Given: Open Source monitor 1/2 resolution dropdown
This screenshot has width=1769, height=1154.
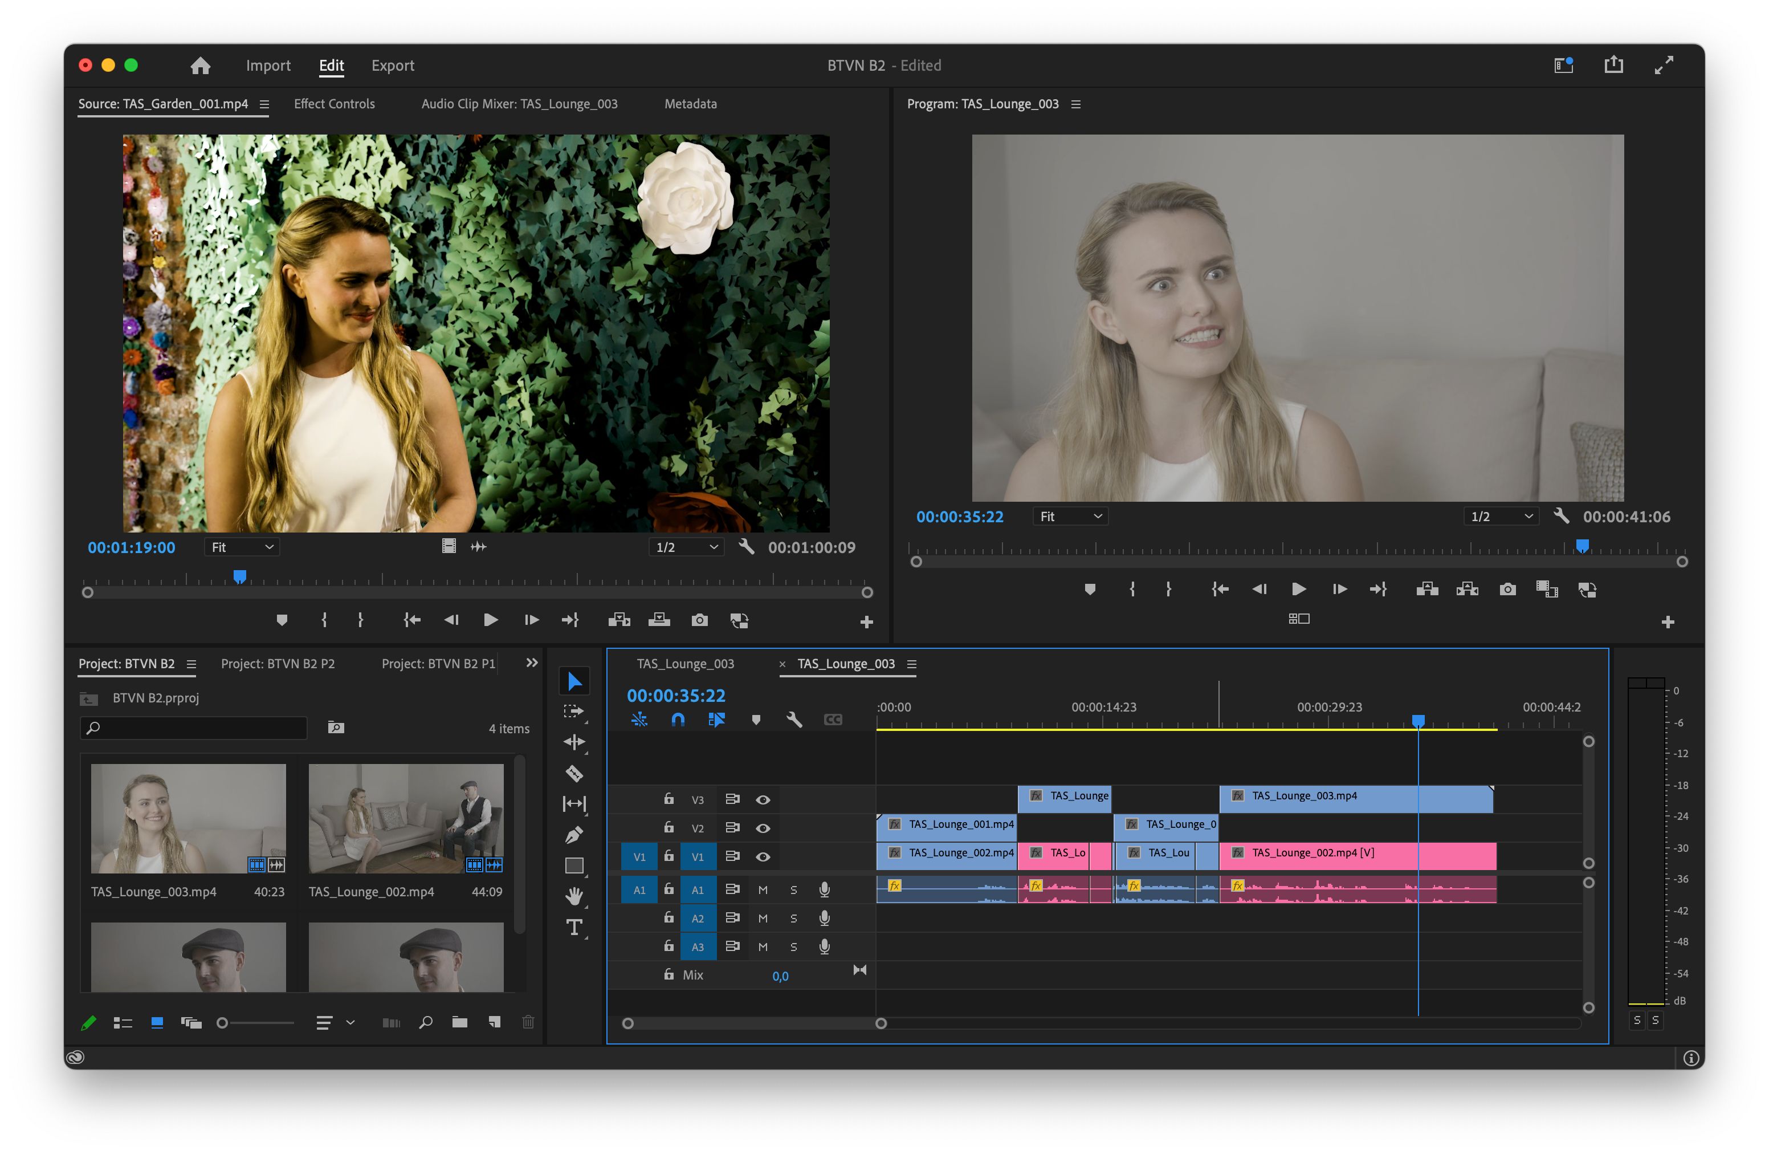Looking at the screenshot, I should 686,547.
